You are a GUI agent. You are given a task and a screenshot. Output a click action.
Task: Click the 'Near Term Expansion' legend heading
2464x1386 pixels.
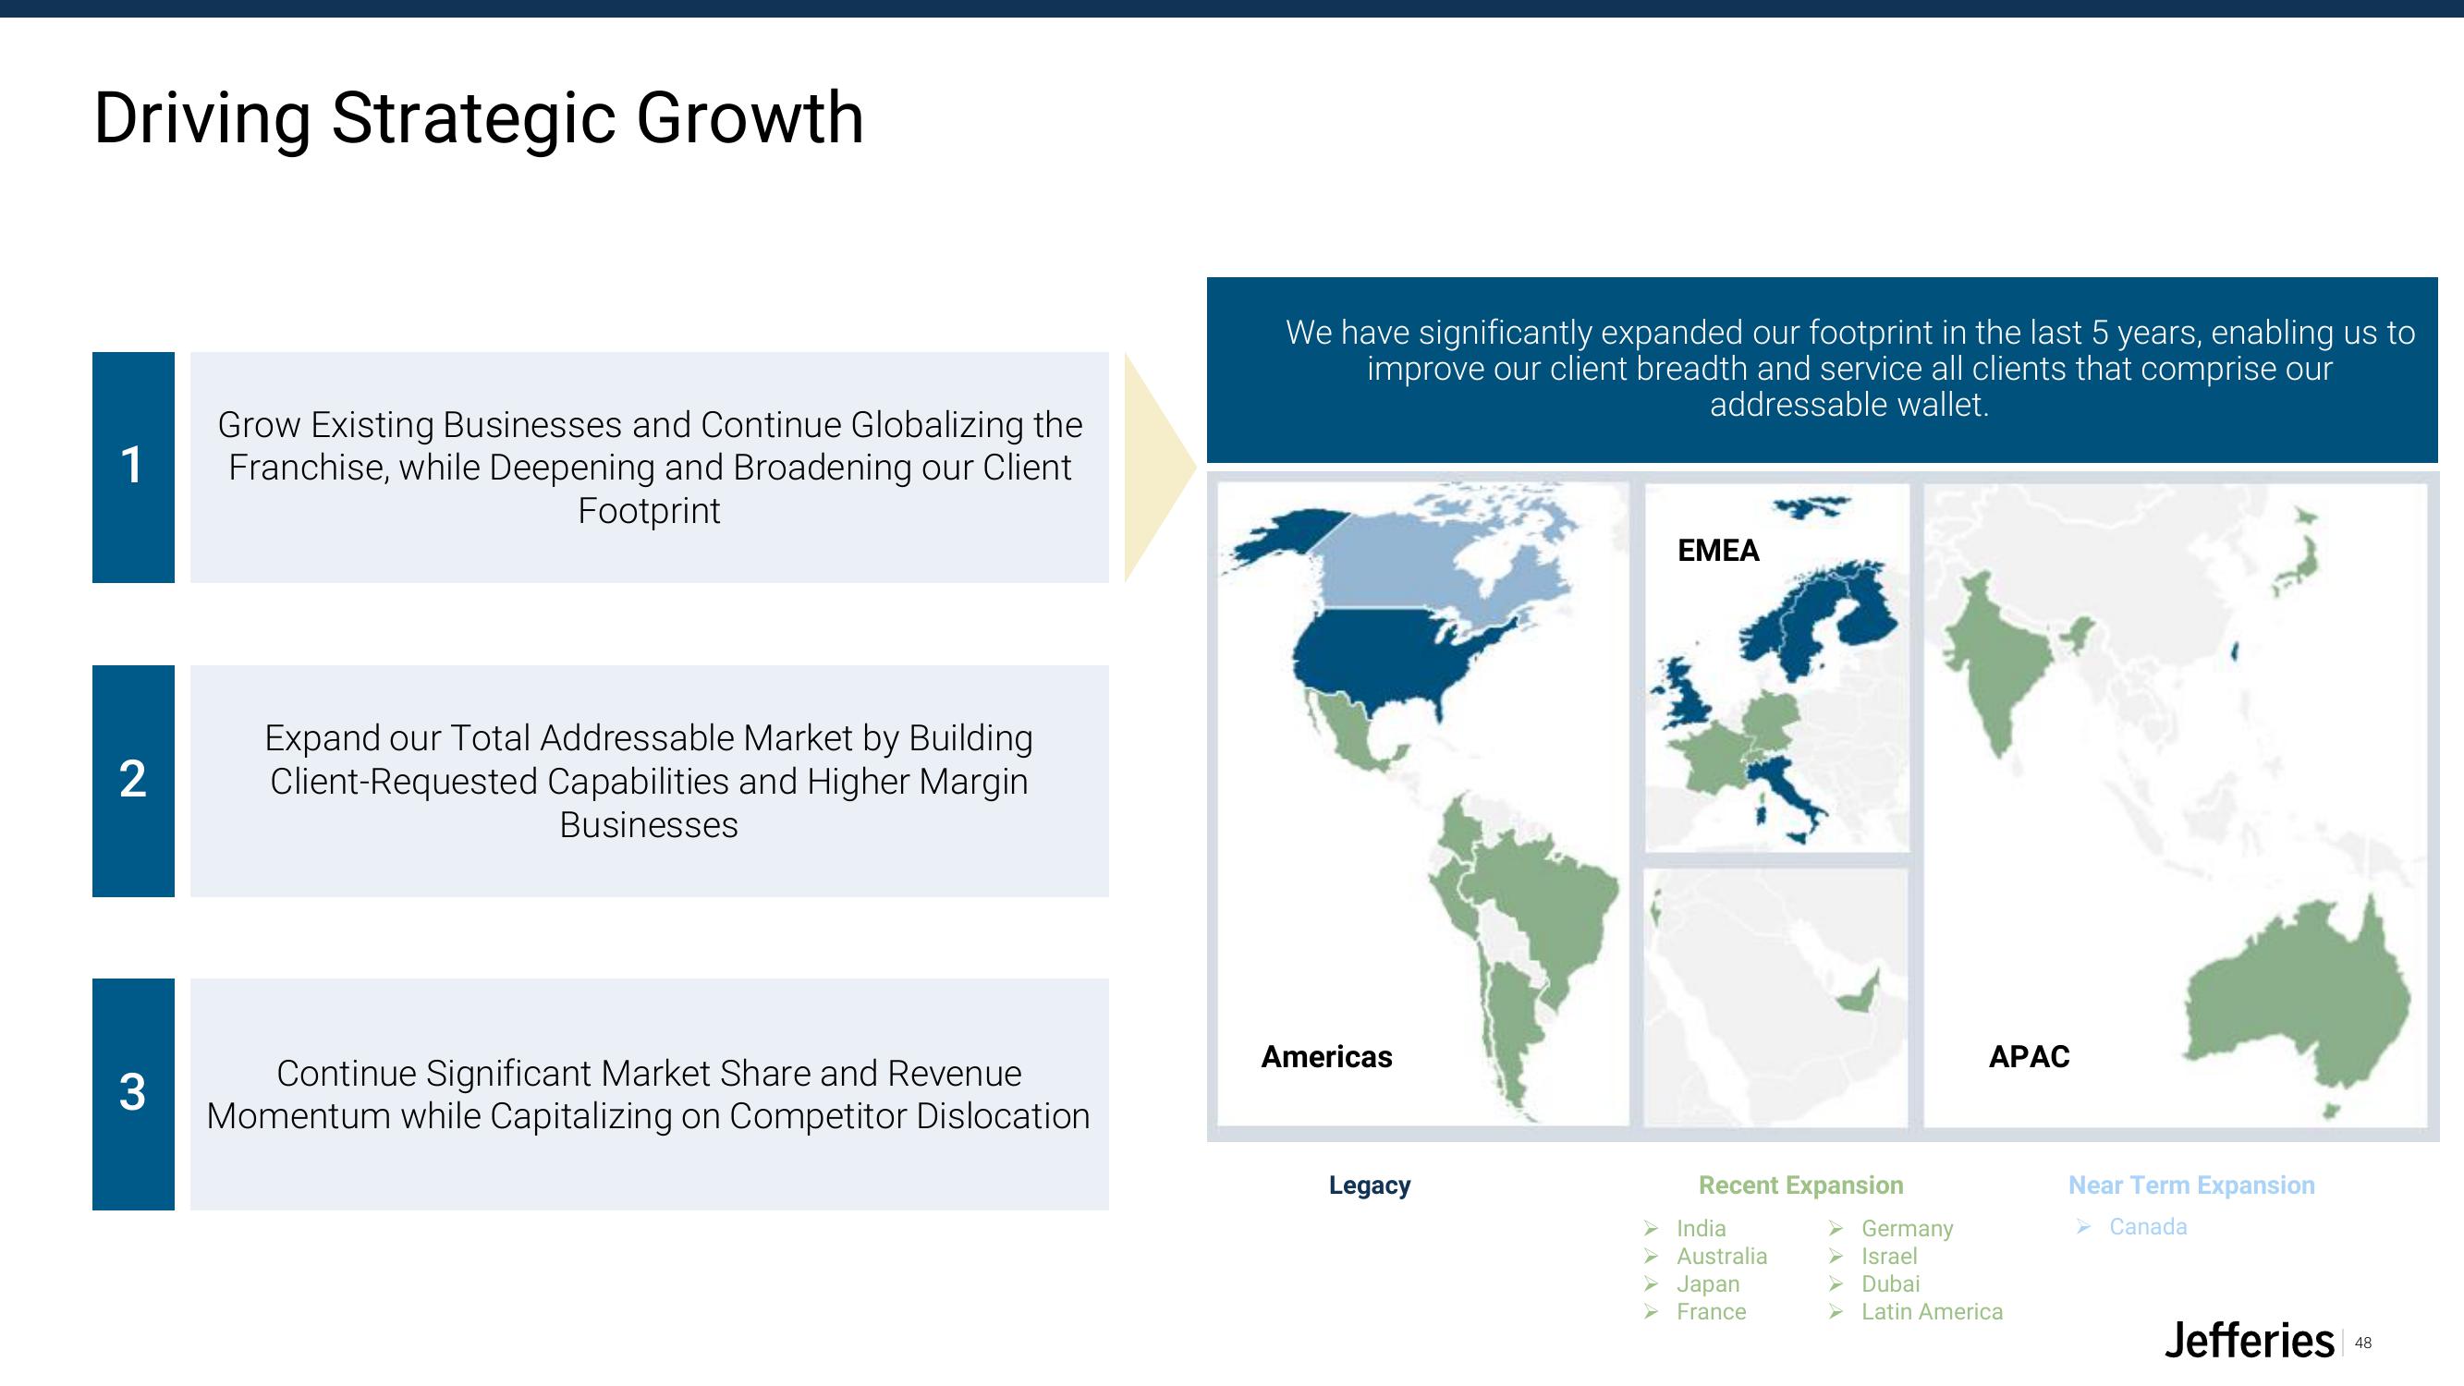click(x=2191, y=1185)
